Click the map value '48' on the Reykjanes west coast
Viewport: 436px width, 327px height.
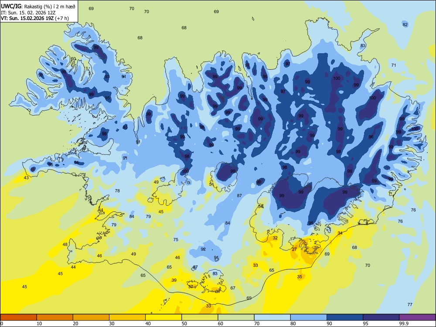pos(65,245)
